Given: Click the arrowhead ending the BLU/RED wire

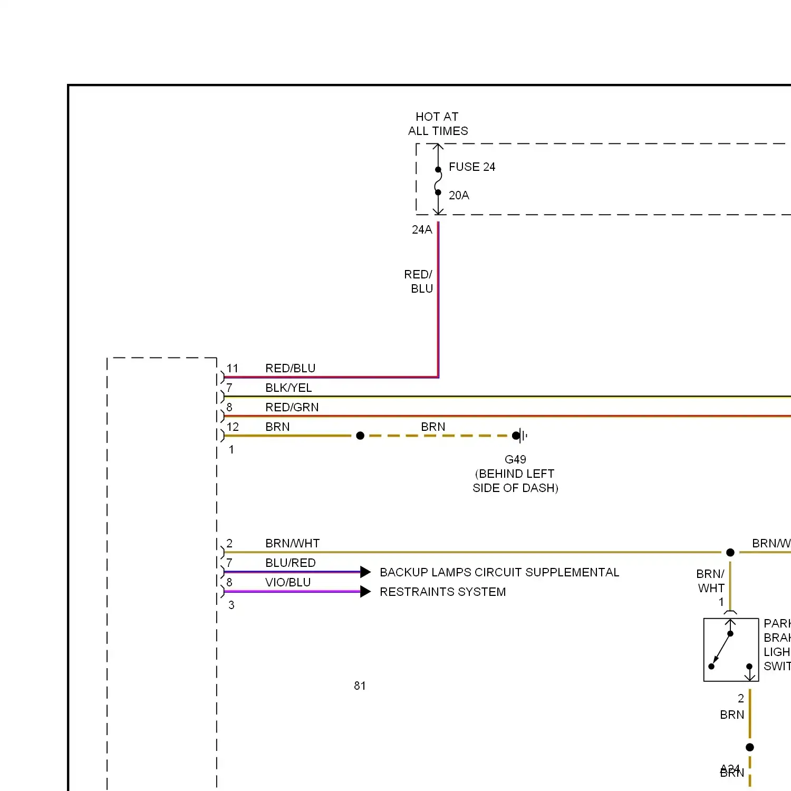Looking at the screenshot, I should (365, 572).
